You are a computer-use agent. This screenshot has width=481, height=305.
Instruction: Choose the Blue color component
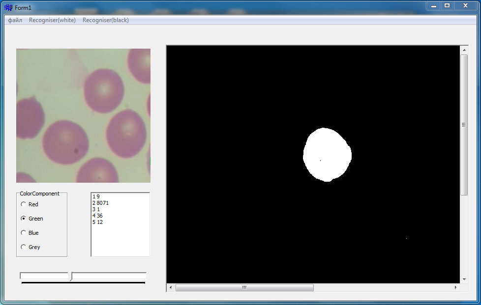click(30, 233)
